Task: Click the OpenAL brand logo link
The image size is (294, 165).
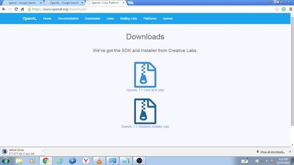Action: [x=29, y=18]
